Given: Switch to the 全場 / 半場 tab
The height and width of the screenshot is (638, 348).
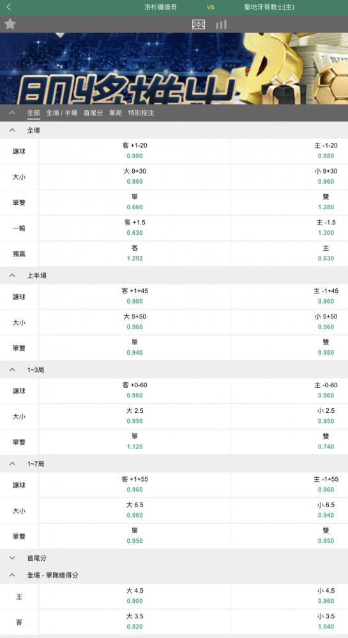Looking at the screenshot, I should [x=62, y=113].
